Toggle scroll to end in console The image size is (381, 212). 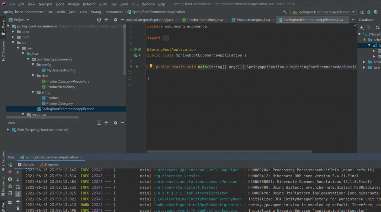point(17,194)
